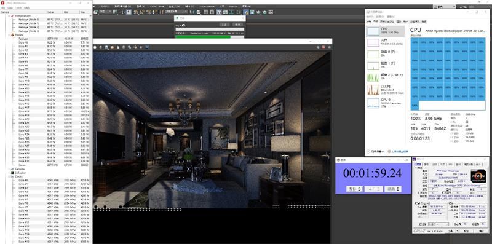
Task: Click the white circle channel icon in frame buffer
Action: pos(95,47)
